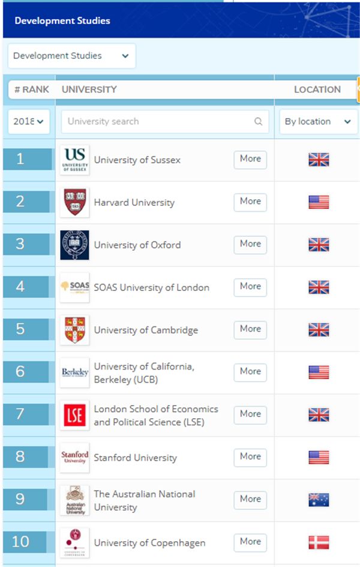Expand the By location filter

(x=319, y=121)
